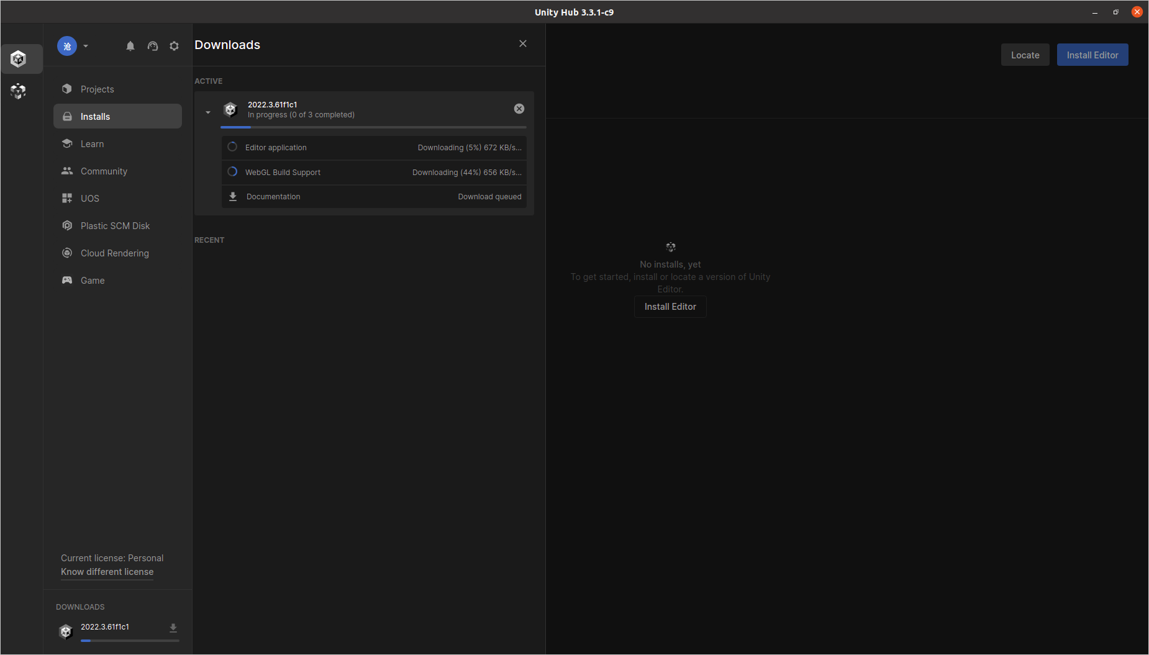The width and height of the screenshot is (1149, 655).
Task: Click the Community people icon
Action: 67,171
